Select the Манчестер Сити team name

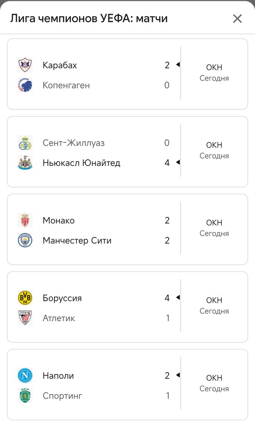tap(77, 240)
